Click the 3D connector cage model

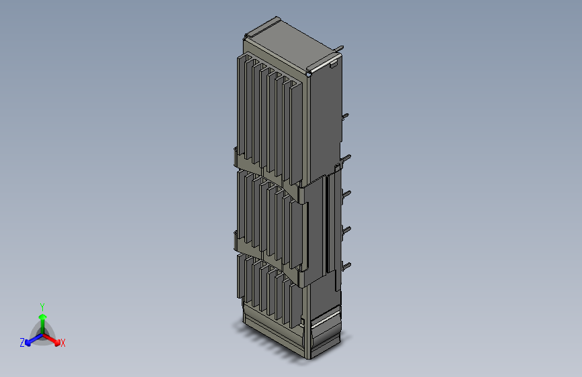point(292,188)
